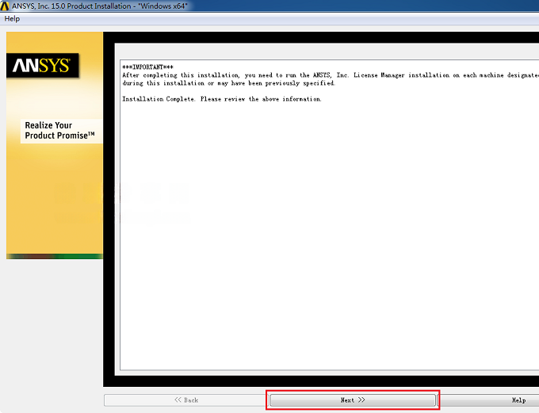The width and height of the screenshot is (539, 413).
Task: Click the Help button beside Next
Action: [518, 400]
